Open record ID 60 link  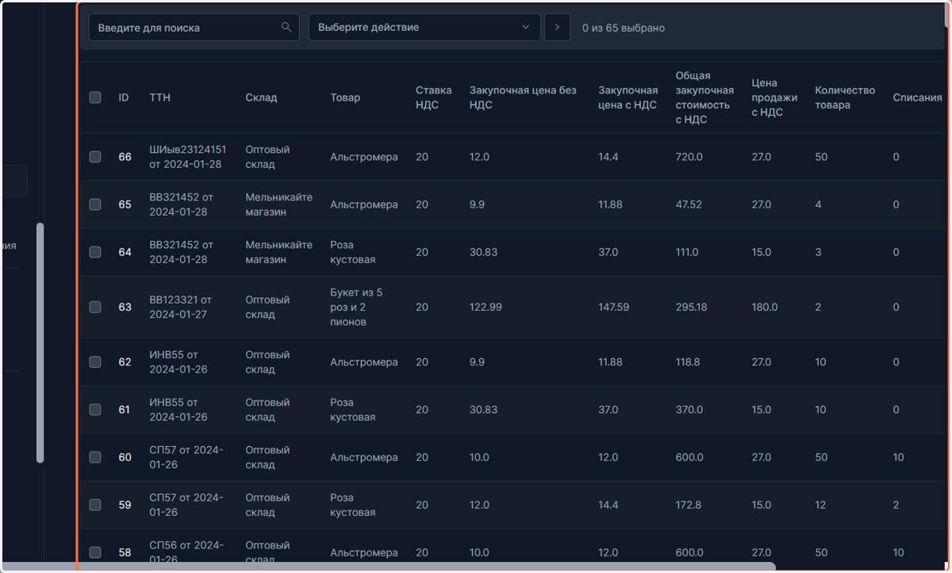125,457
